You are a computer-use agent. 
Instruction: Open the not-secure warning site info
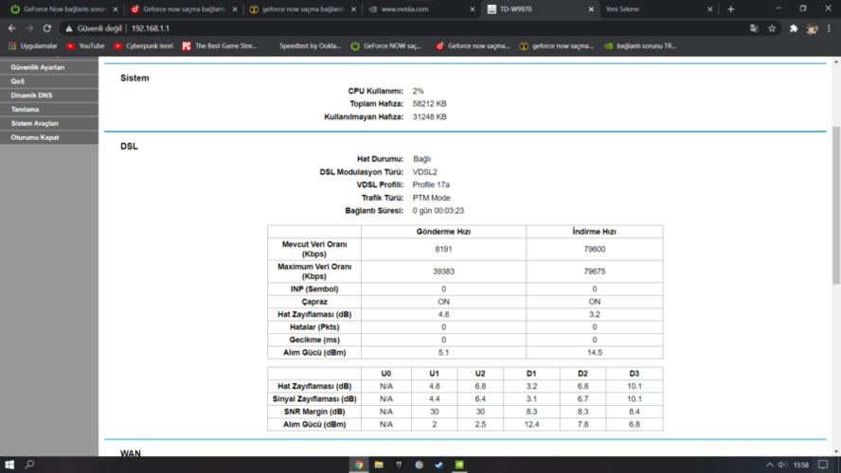coord(94,28)
